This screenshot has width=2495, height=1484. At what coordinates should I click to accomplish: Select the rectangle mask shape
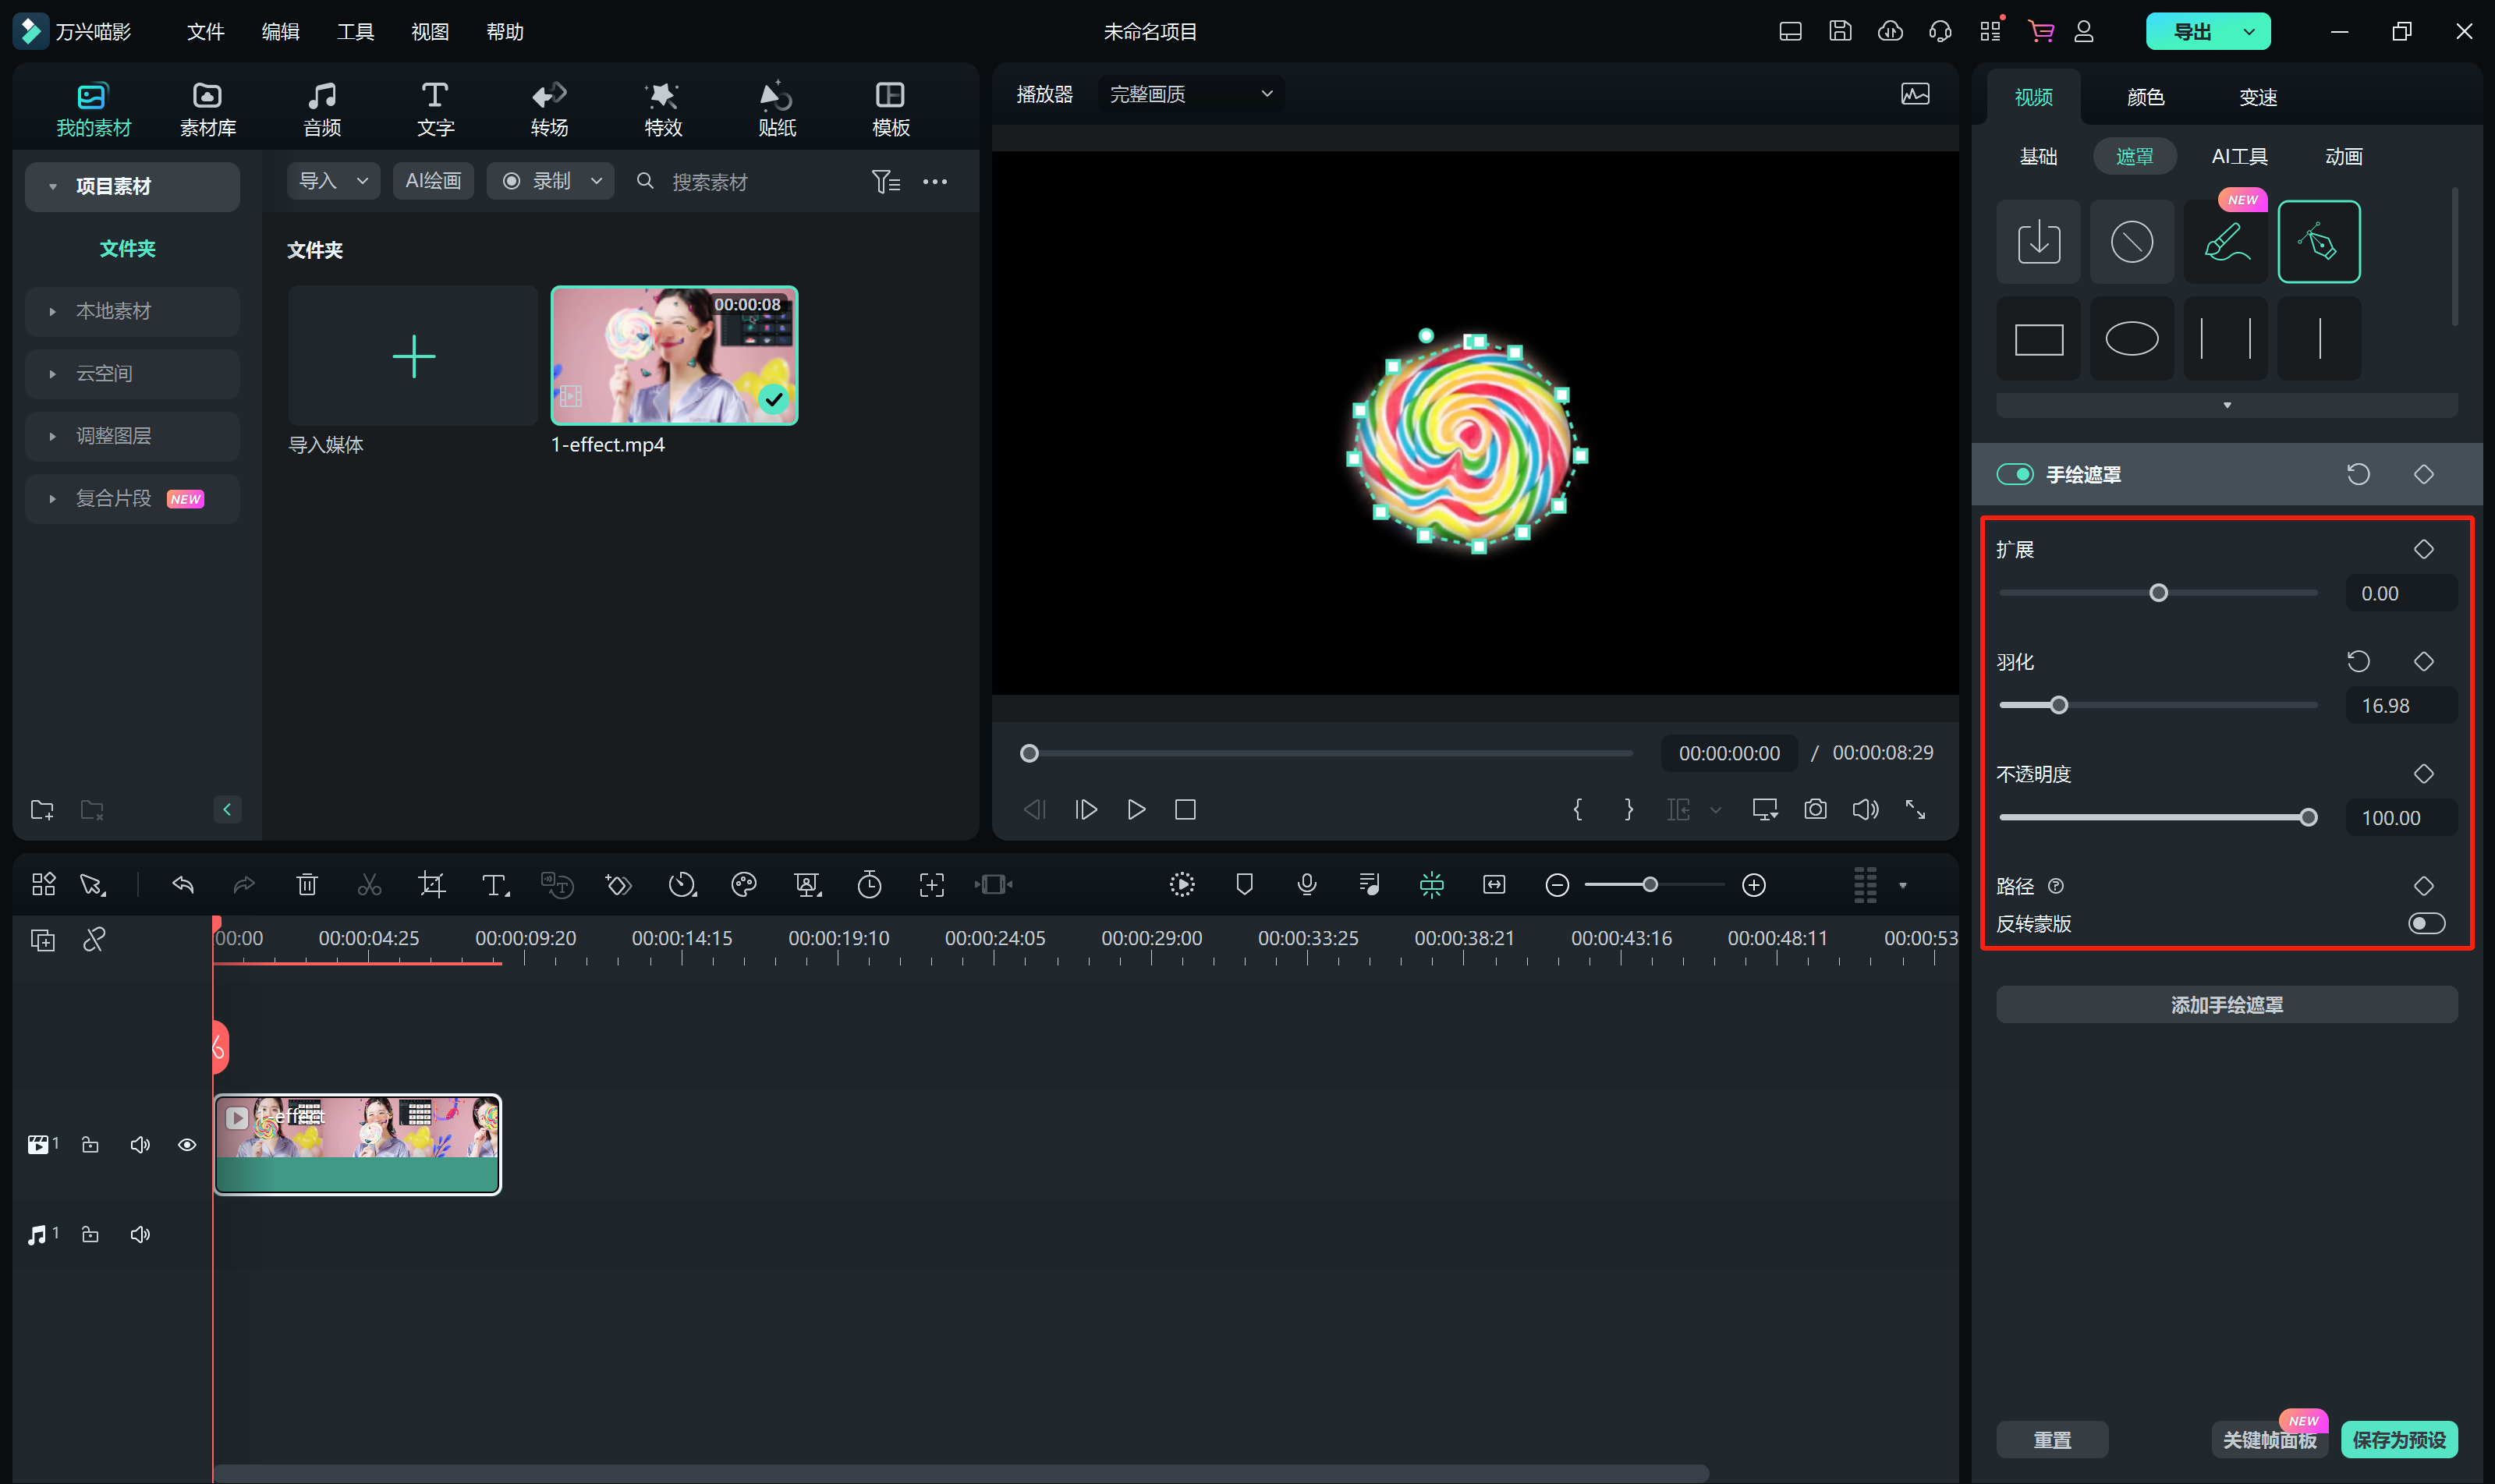click(x=2038, y=339)
